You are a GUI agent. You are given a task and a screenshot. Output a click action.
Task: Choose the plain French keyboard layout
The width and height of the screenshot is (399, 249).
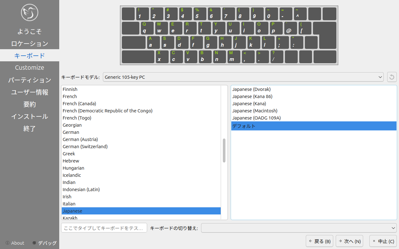click(x=141, y=96)
